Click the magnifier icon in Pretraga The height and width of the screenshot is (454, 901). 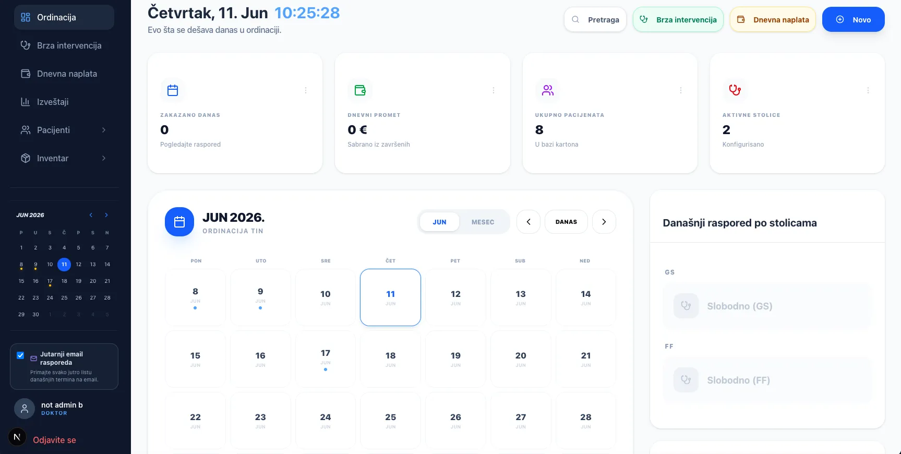pyautogui.click(x=575, y=20)
